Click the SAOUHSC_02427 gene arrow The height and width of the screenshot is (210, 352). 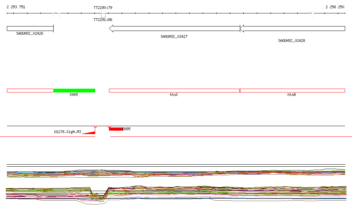[174, 29]
